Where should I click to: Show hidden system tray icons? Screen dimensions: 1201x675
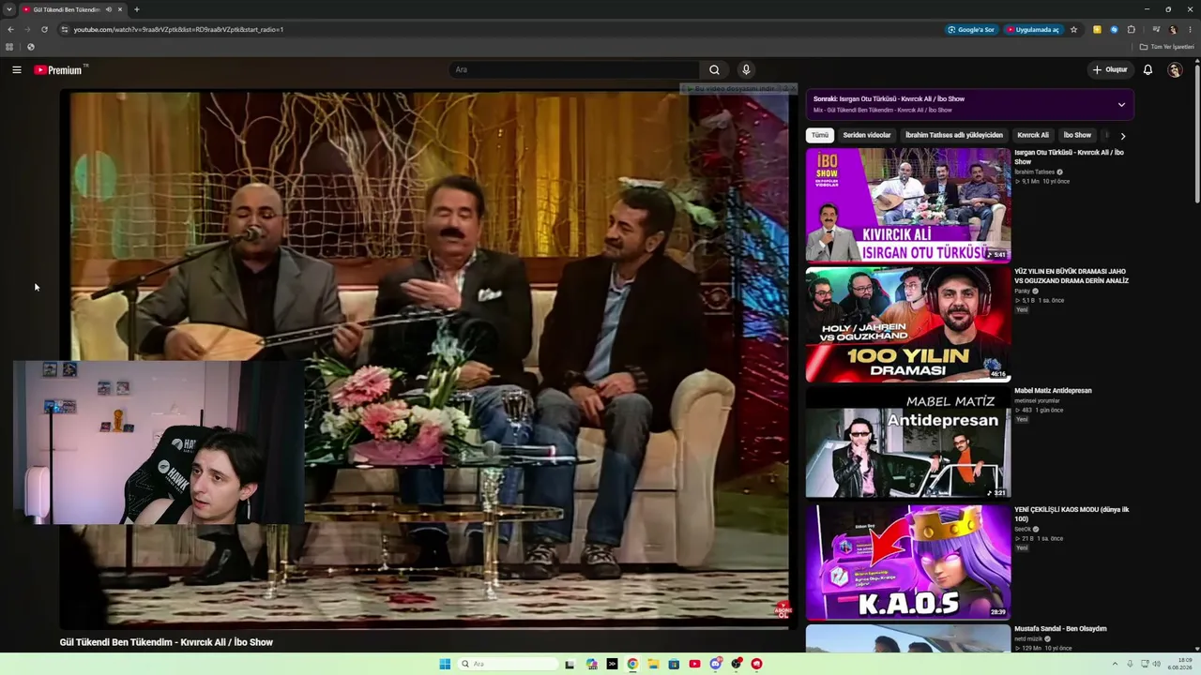1116,664
